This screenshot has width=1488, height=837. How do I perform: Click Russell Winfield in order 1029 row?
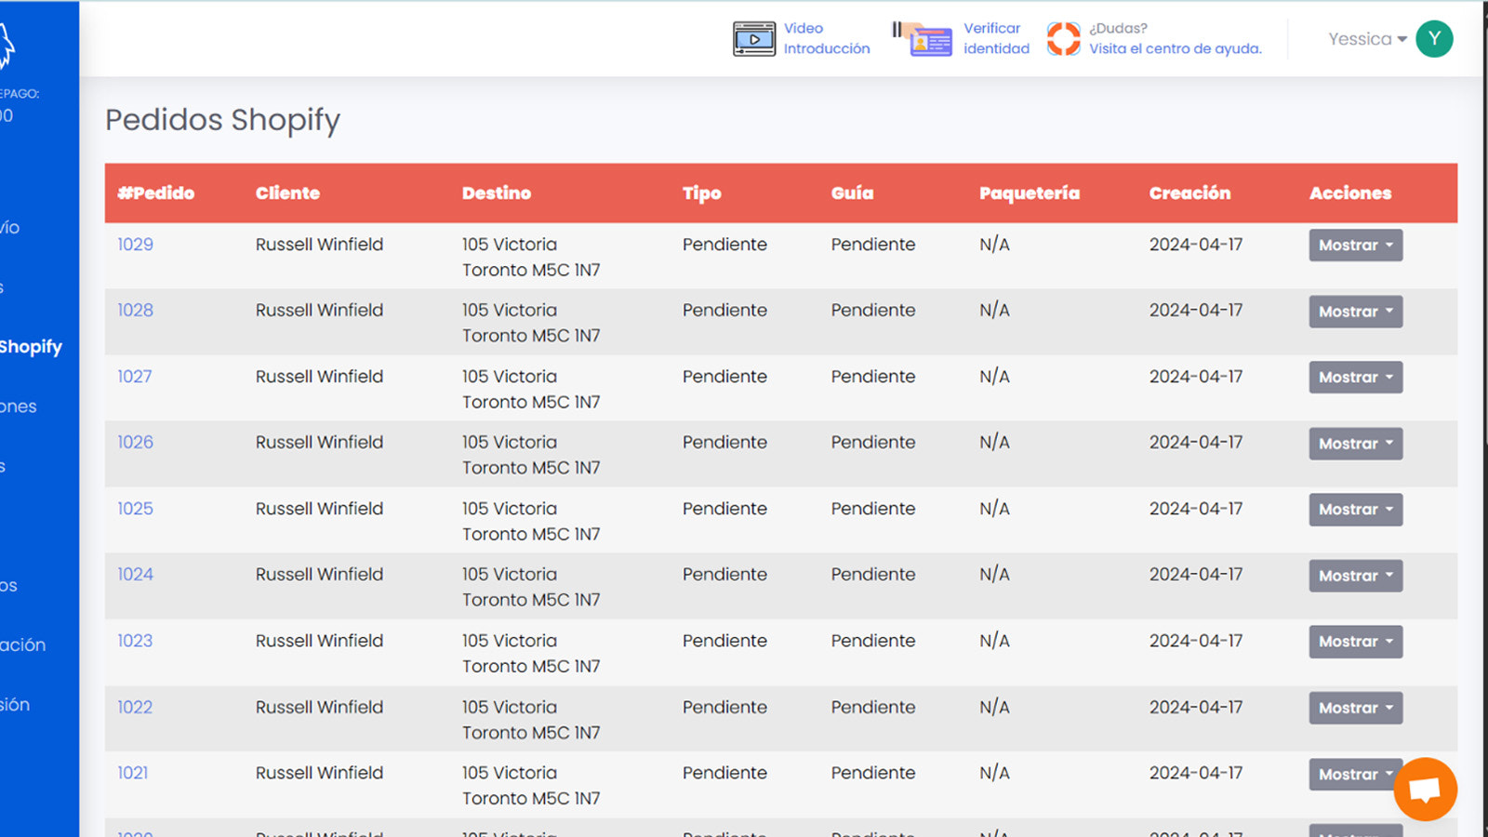point(319,245)
